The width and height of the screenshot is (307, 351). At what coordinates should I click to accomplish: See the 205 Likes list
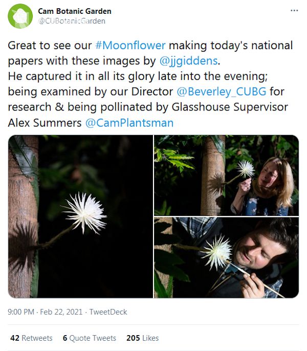point(142,338)
